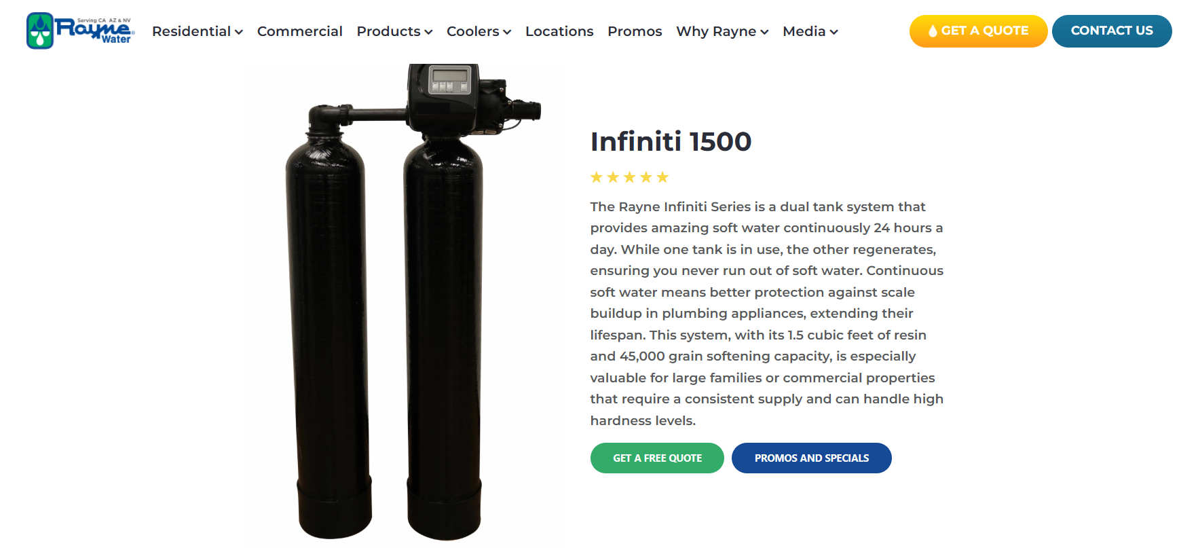Open Promos and Specials button
The image size is (1179, 548).
click(811, 458)
